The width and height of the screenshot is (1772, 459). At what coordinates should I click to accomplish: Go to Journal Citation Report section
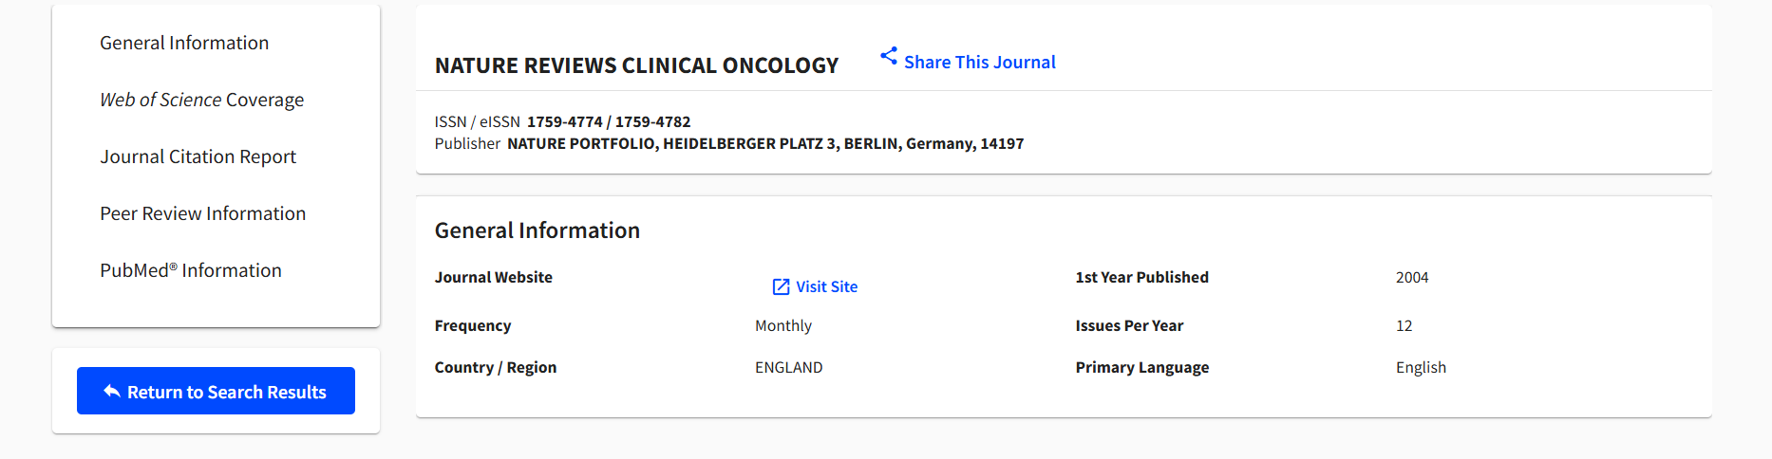(198, 156)
